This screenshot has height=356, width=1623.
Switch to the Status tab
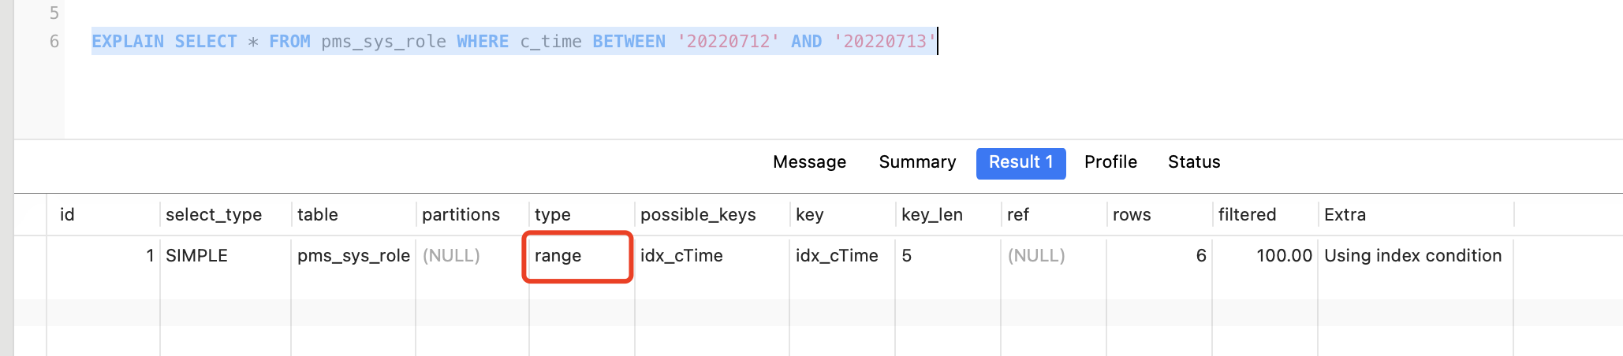[1194, 162]
